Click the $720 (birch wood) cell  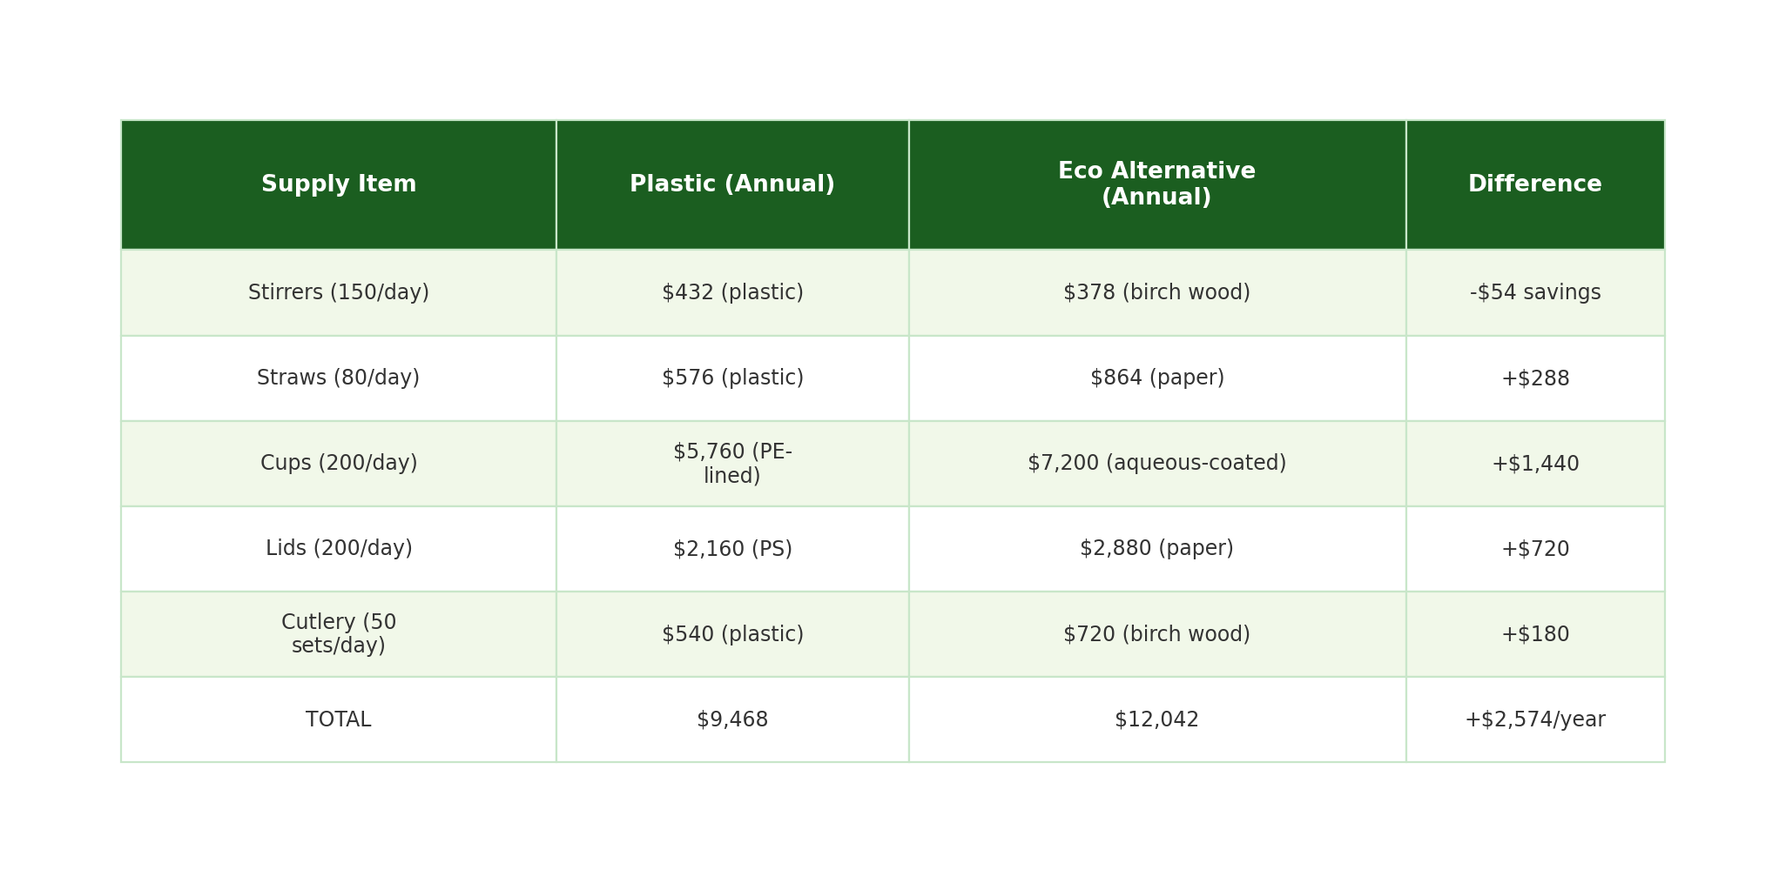pos(1156,634)
